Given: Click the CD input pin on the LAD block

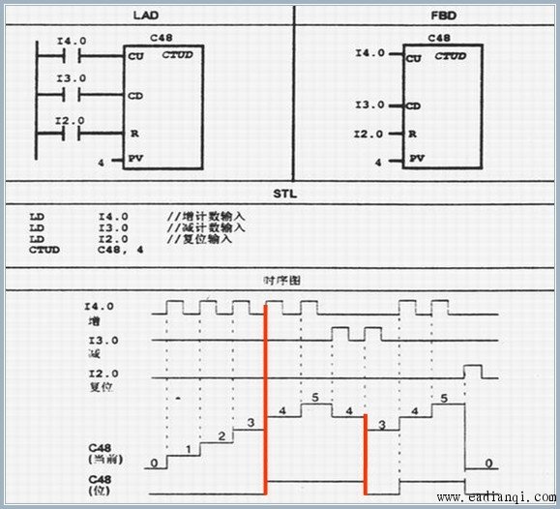Looking at the screenshot, I should 135,96.
